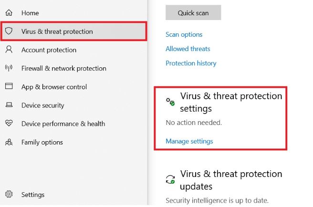Select Device security in sidebar
This screenshot has height=207, width=313.
[x=42, y=105]
